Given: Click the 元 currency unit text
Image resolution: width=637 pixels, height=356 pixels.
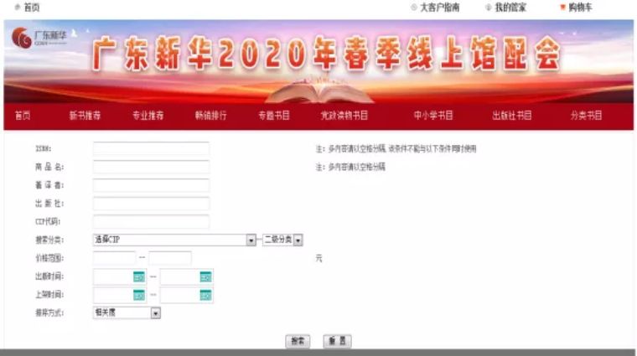Looking at the screenshot, I should (318, 258).
